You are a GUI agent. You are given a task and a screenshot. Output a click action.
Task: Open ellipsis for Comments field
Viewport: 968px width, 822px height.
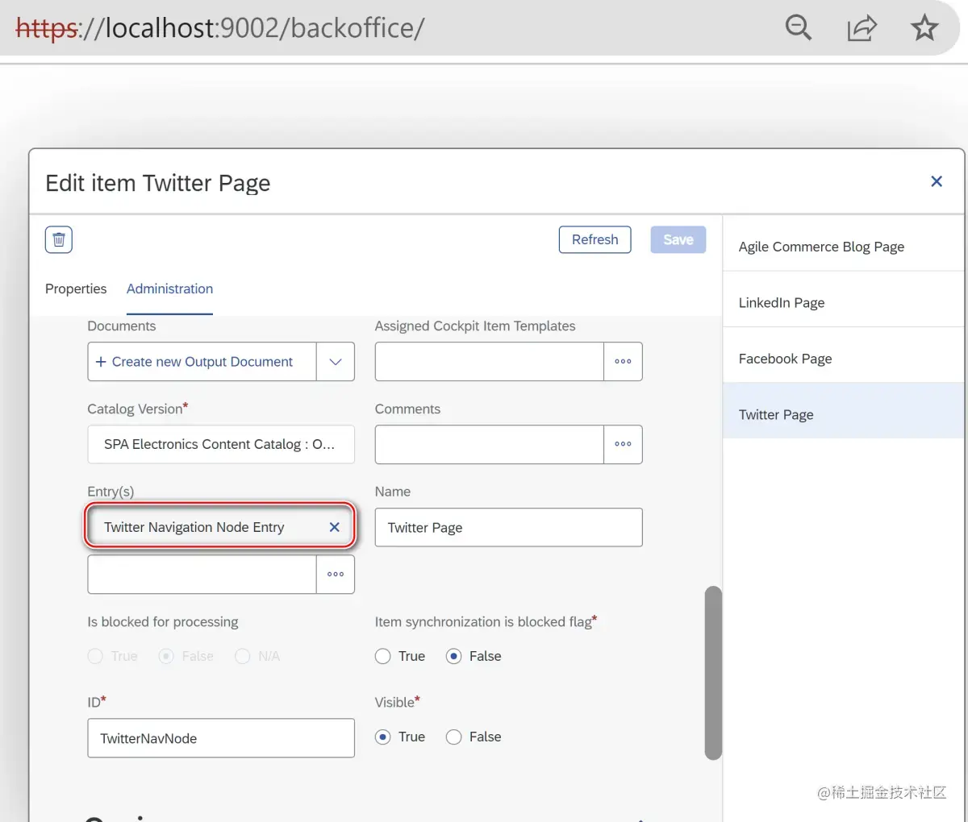[623, 444]
